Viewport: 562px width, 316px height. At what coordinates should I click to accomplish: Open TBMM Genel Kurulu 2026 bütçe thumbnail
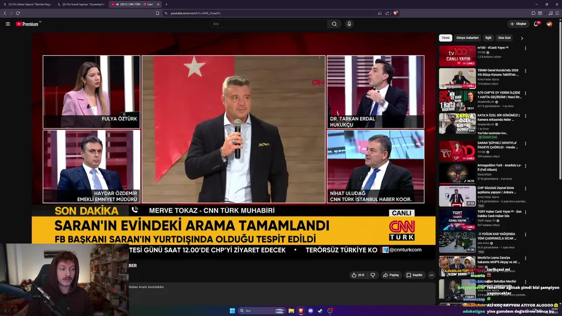[457, 79]
